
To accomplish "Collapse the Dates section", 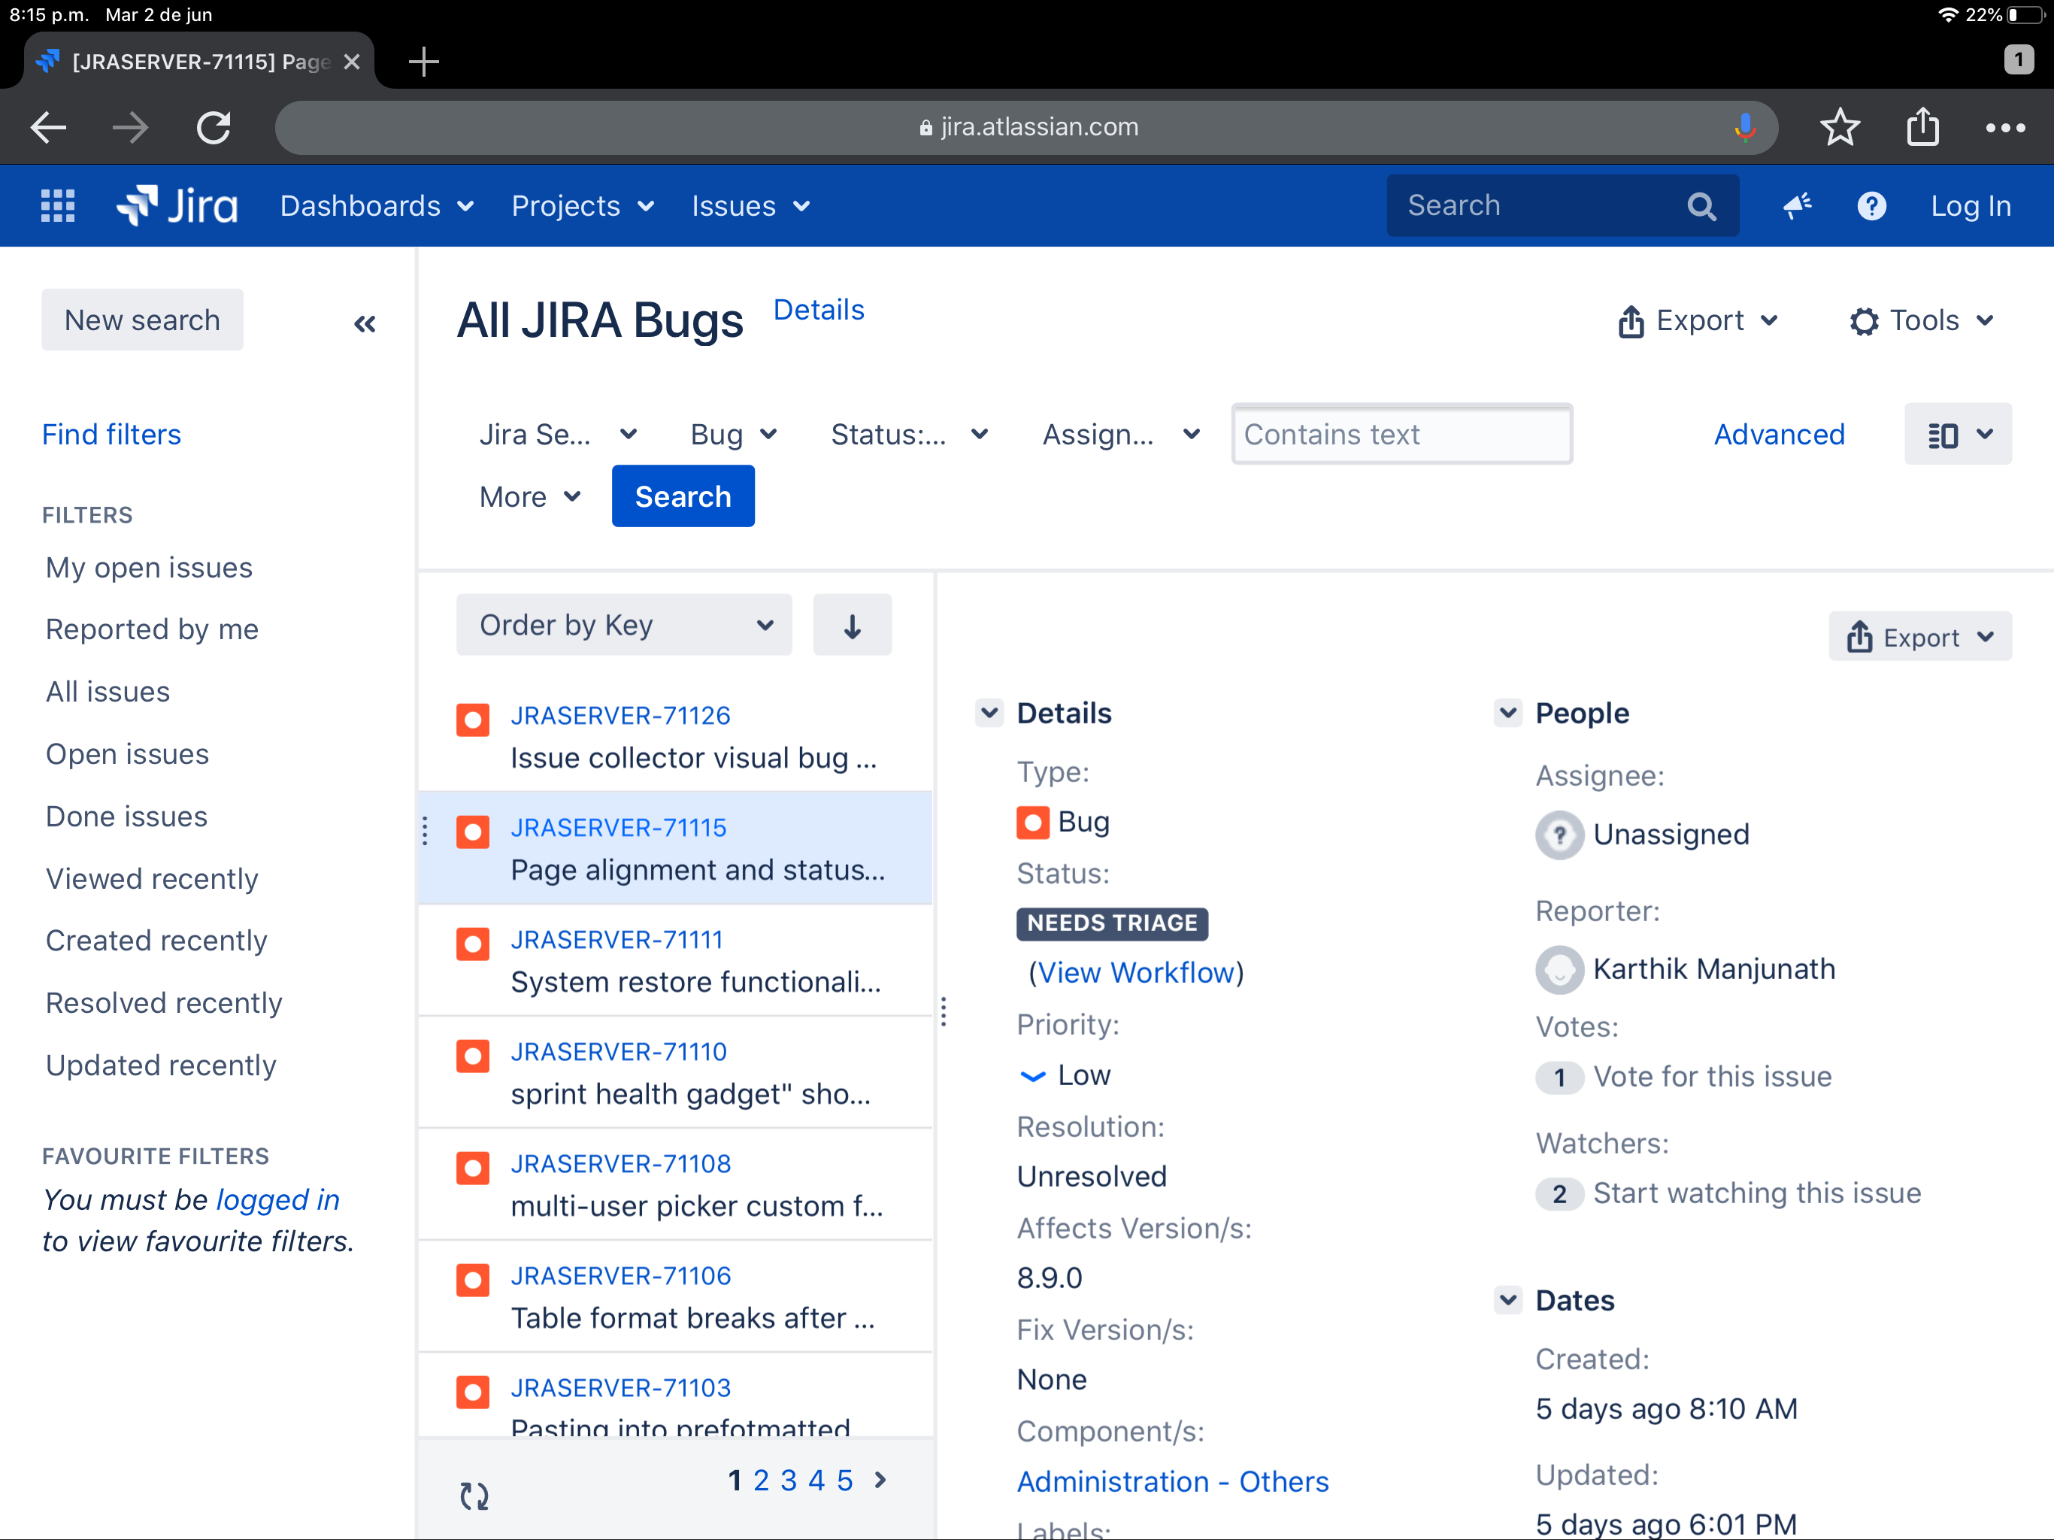I will tap(1508, 1299).
